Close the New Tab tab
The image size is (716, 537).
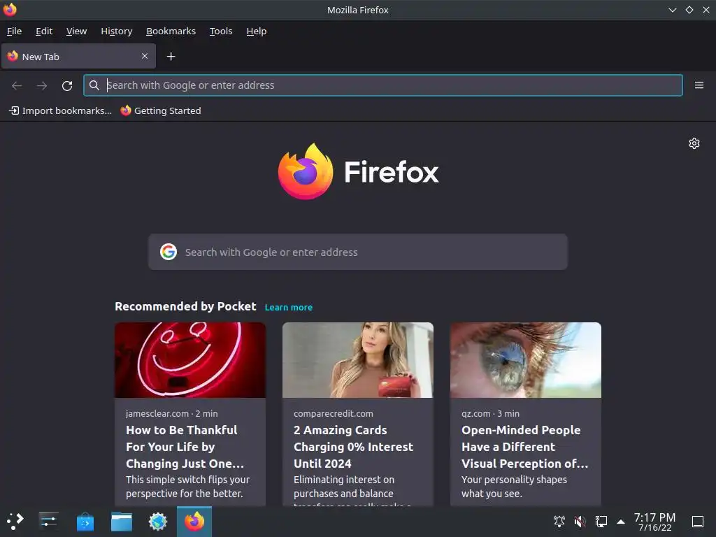tap(144, 56)
